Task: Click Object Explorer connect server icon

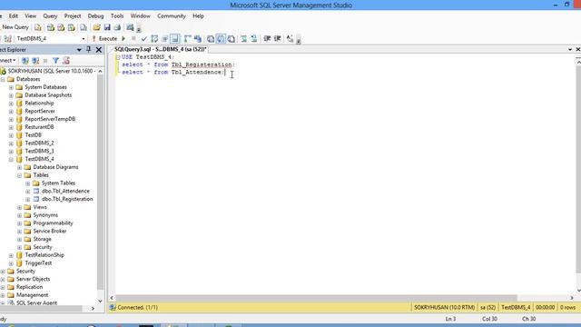Action: pyautogui.click(x=25, y=61)
